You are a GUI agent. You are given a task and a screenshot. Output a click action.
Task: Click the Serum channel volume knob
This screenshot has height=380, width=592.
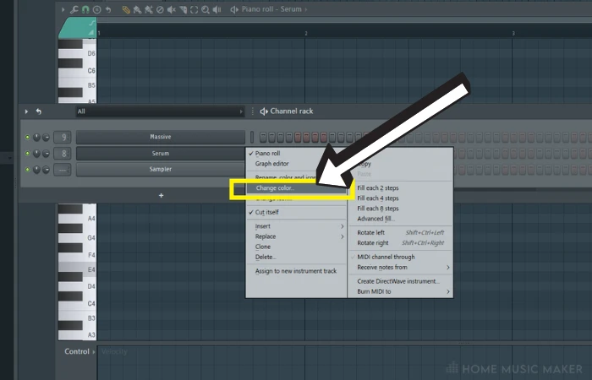click(x=46, y=154)
